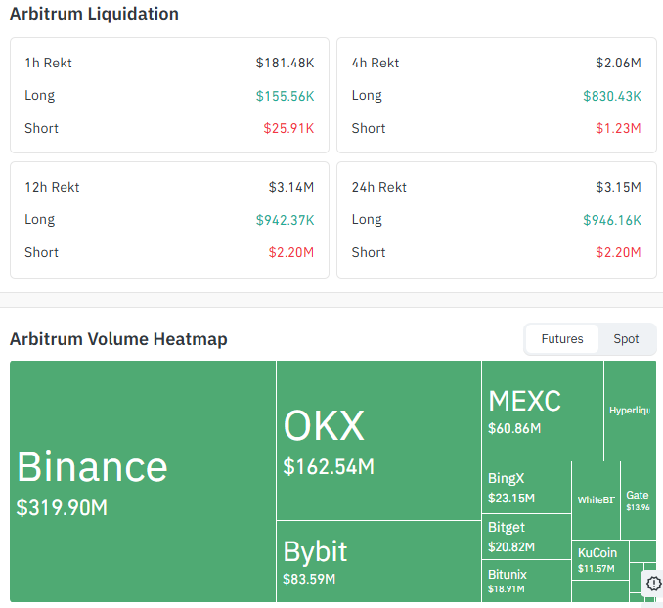Click the 1h Rekt label
The width and height of the screenshot is (663, 608).
(48, 63)
